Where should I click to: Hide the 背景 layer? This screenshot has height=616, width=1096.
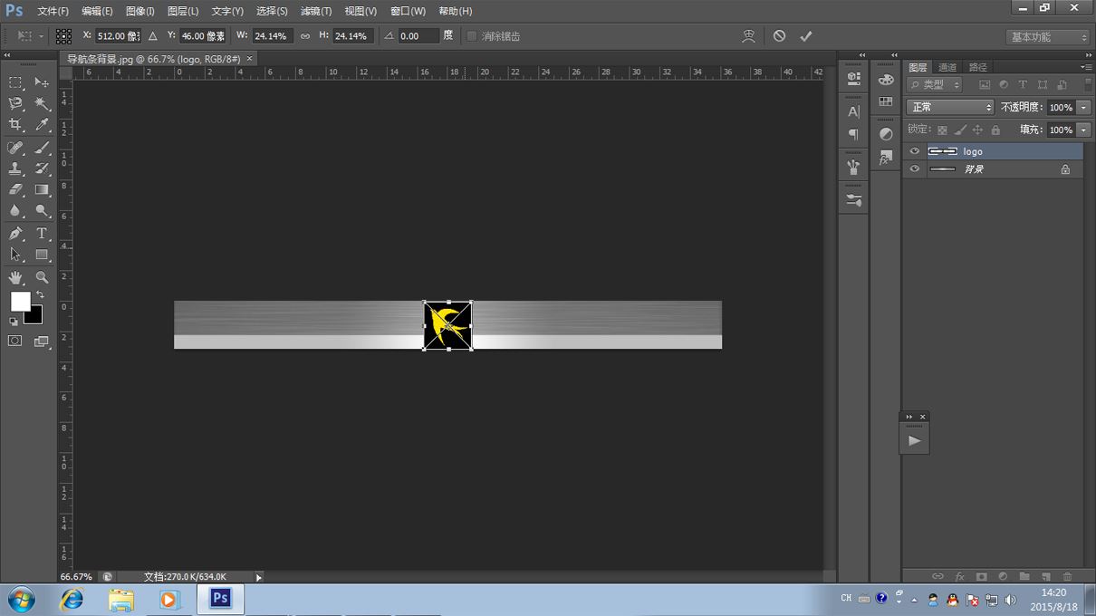915,168
